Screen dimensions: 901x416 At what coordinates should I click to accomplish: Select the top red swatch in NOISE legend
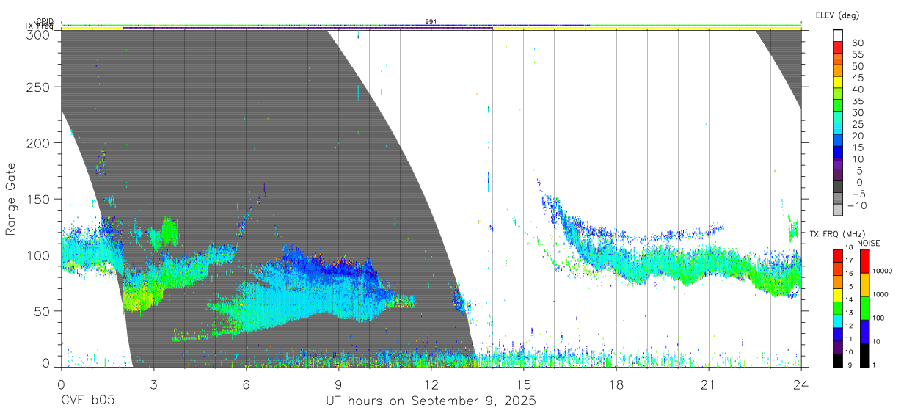865,260
